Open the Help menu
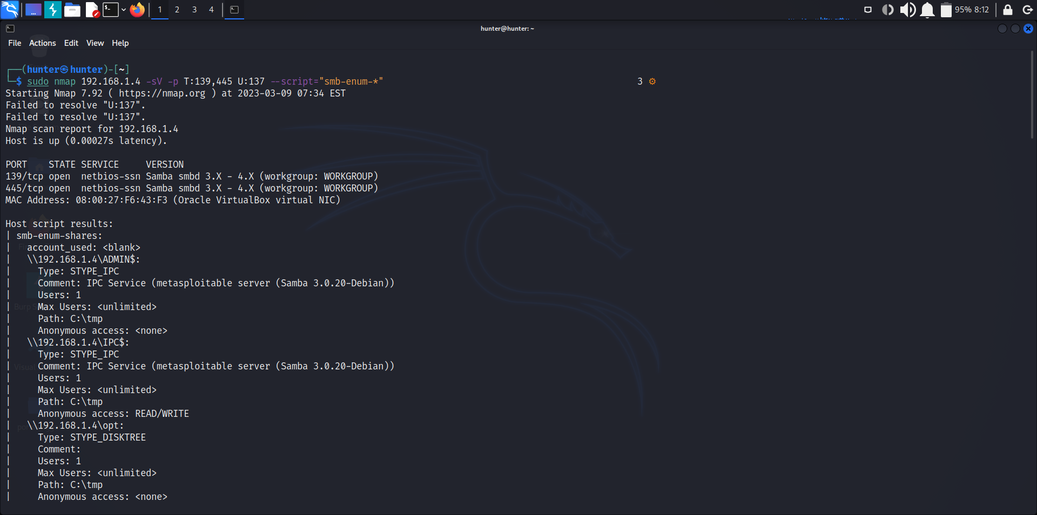The image size is (1037, 515). [x=120, y=43]
